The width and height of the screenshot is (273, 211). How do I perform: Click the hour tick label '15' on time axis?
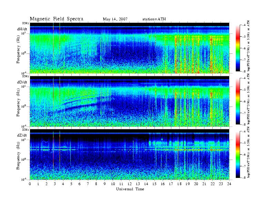point(154,184)
